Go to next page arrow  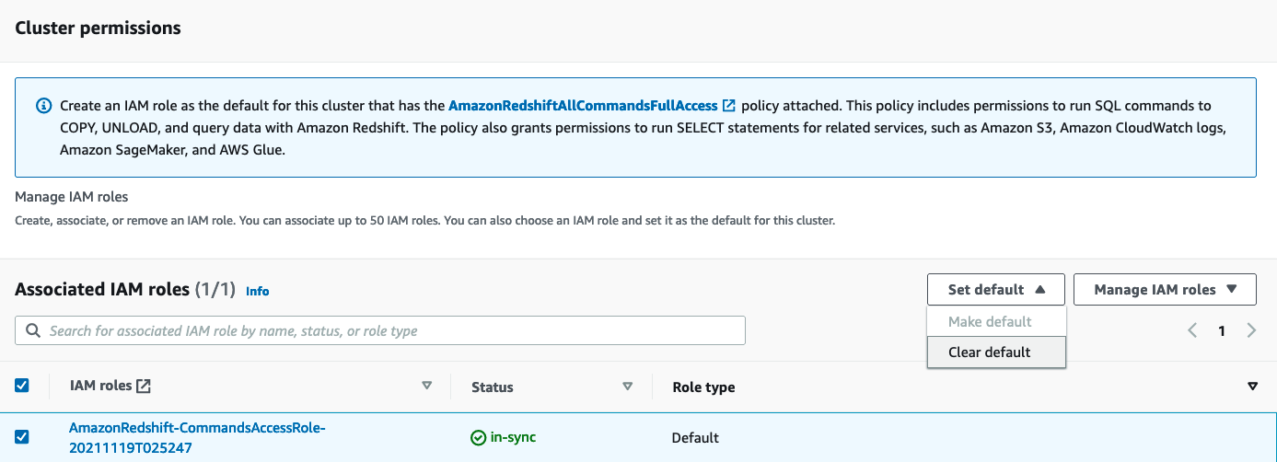click(x=1251, y=330)
